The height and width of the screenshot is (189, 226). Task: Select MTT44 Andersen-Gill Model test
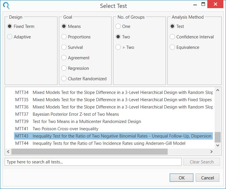113,143
